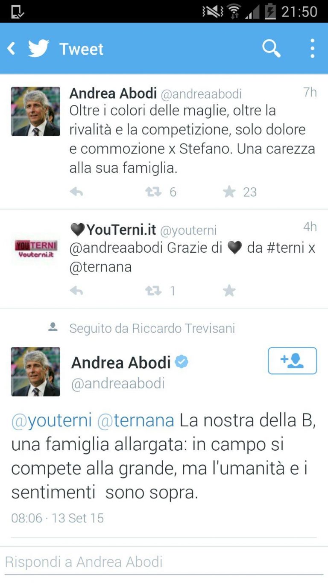Reply to Andrea Abodi's first tweet
Image resolution: width=328 pixels, height=583 pixels.
[x=76, y=192]
